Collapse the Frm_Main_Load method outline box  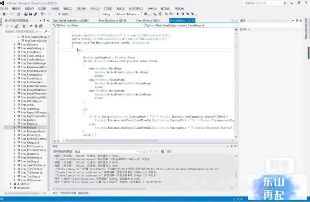pyautogui.click(x=59, y=43)
